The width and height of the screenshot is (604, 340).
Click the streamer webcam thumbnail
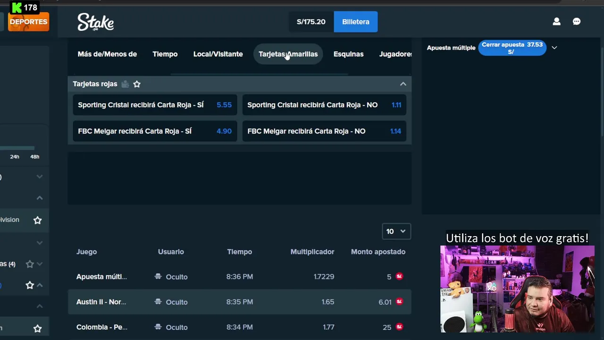tap(517, 289)
